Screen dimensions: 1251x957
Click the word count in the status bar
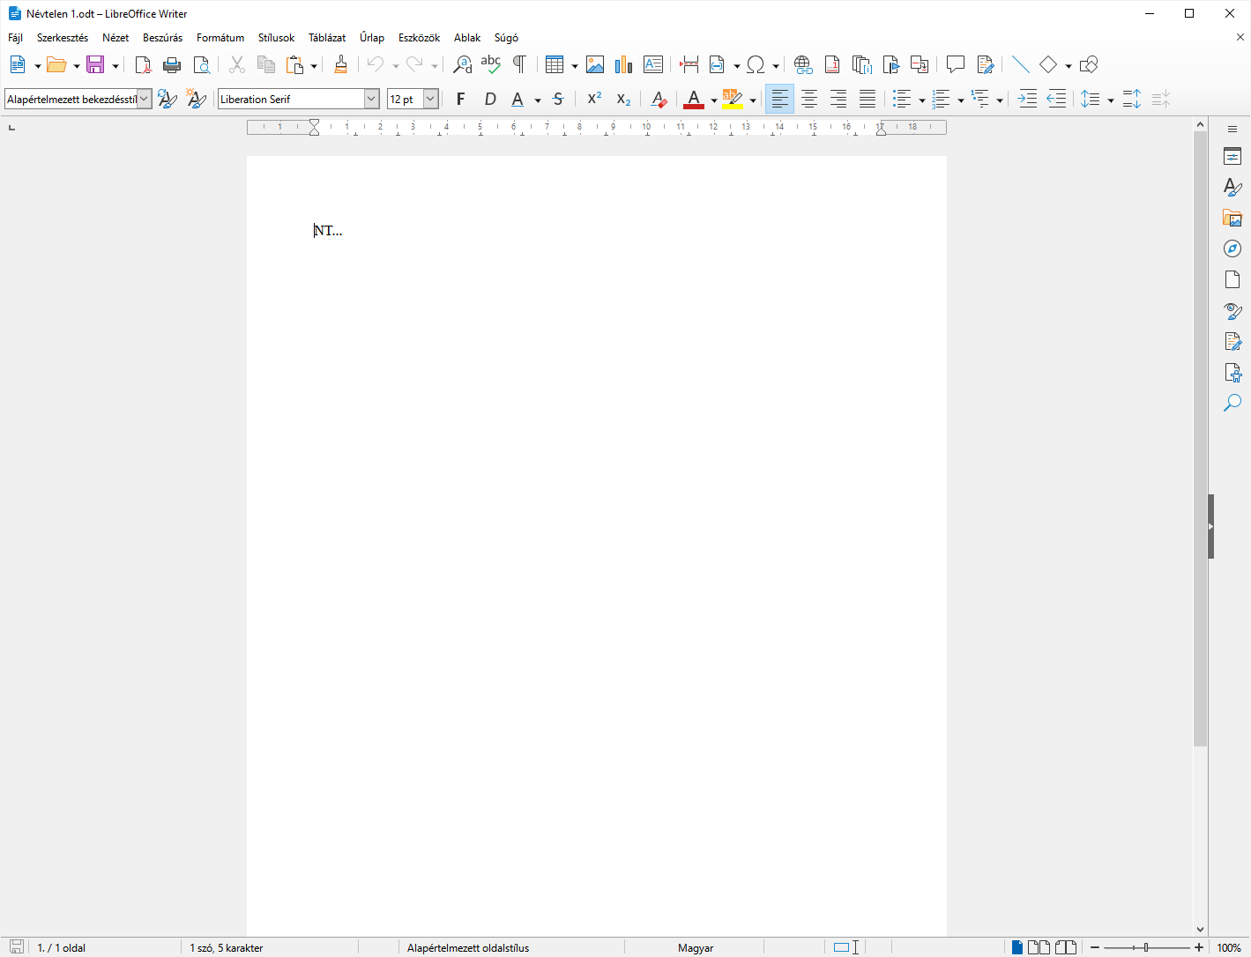[227, 947]
